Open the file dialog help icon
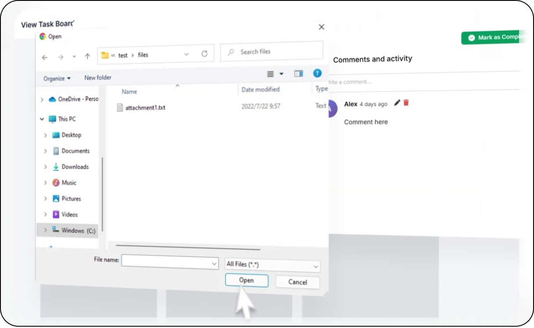 [x=317, y=73]
